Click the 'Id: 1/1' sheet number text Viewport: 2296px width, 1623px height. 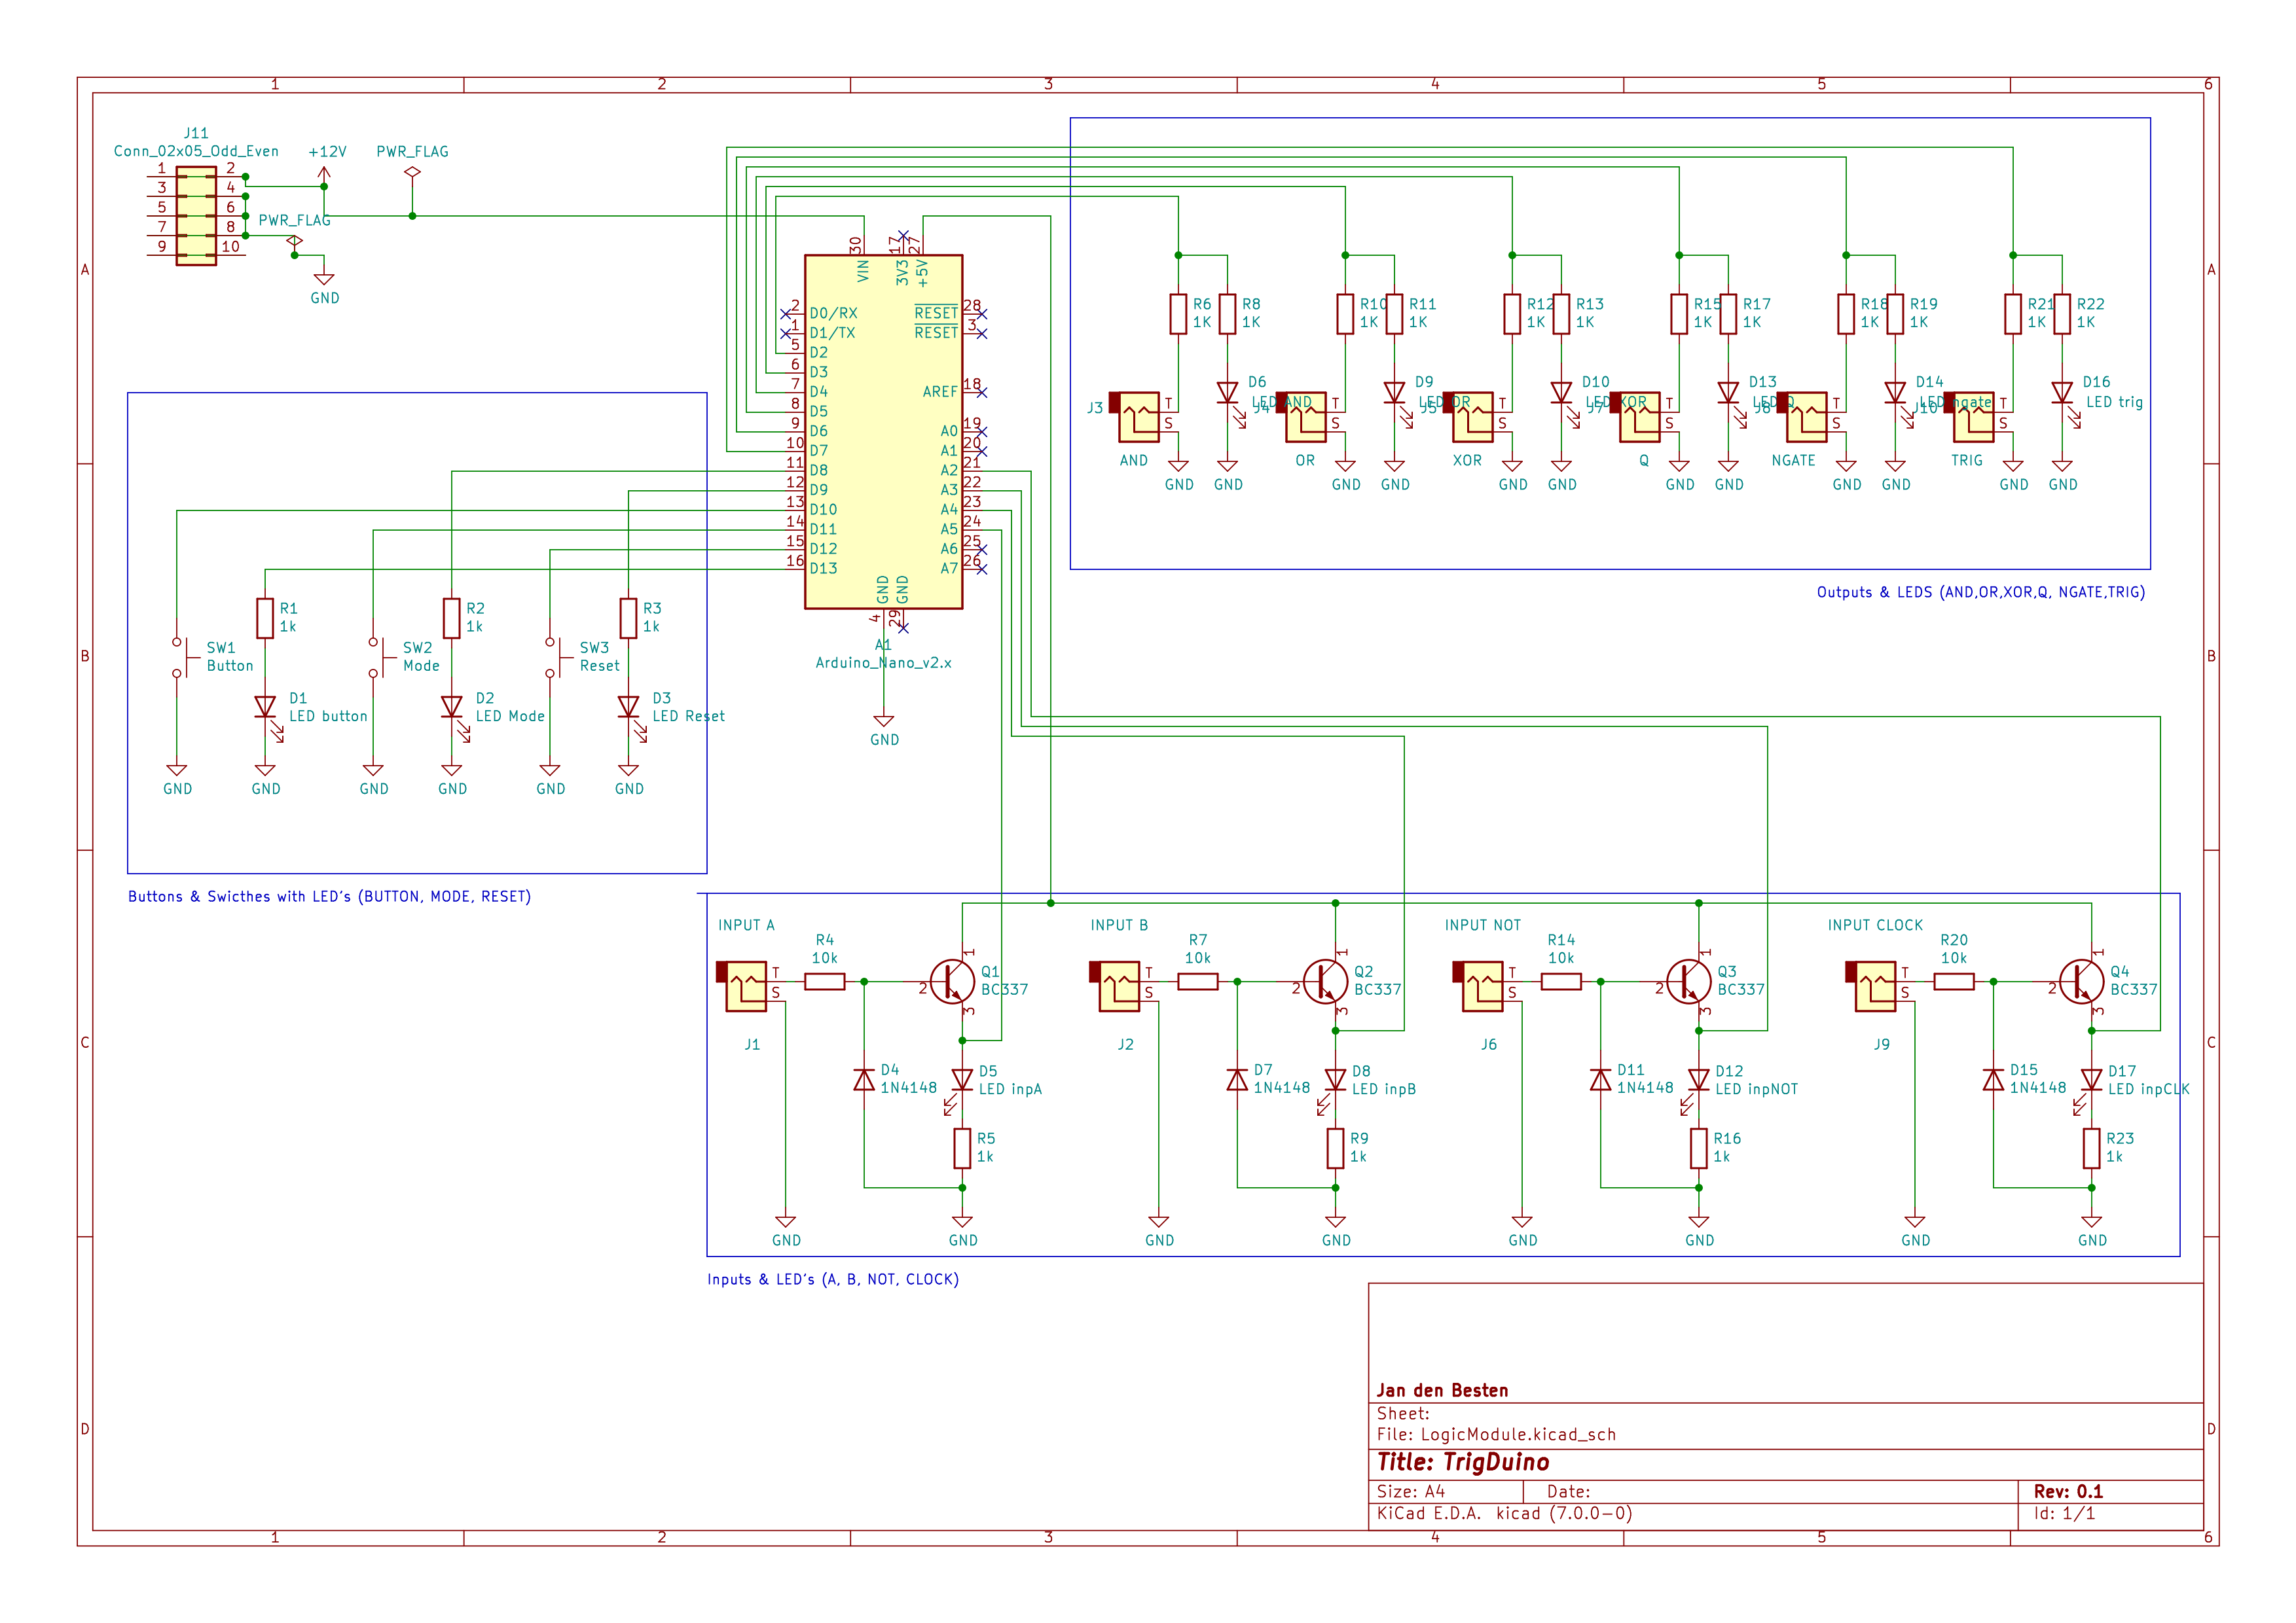2064,1513
